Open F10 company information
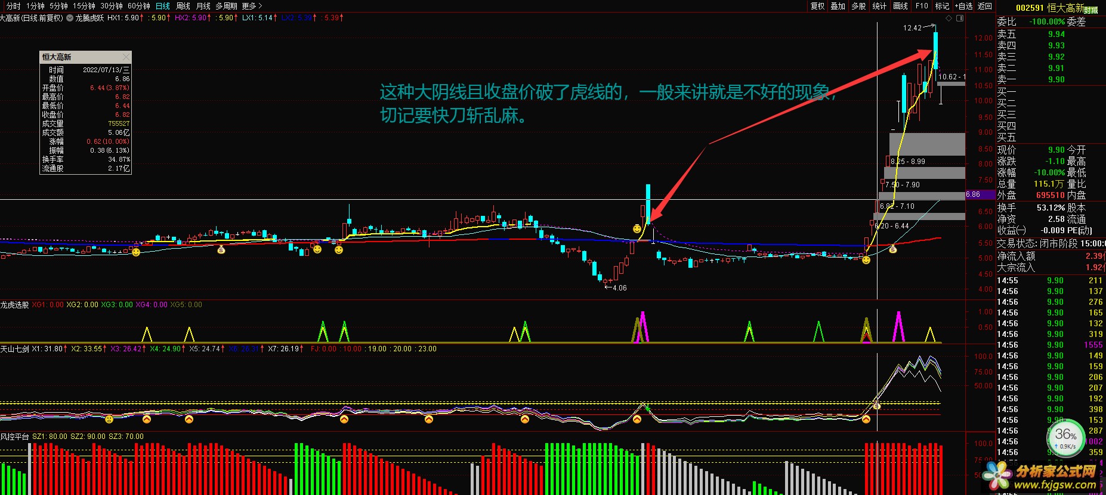The height and width of the screenshot is (495, 1106). (x=922, y=6)
